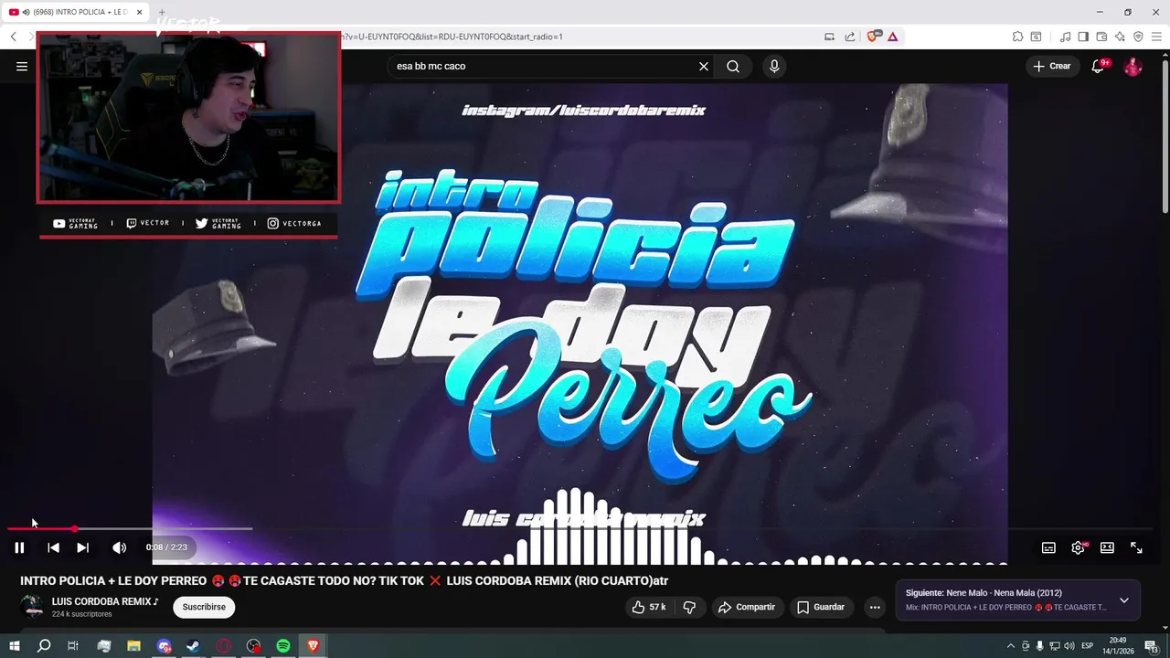
Task: Open Windows notification center with 13 badge
Action: pos(1151,646)
